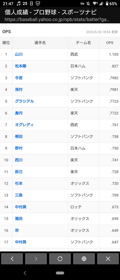Open player link 中村晃
Image resolution: width=120 pixels, height=280 pixels.
point(21,242)
